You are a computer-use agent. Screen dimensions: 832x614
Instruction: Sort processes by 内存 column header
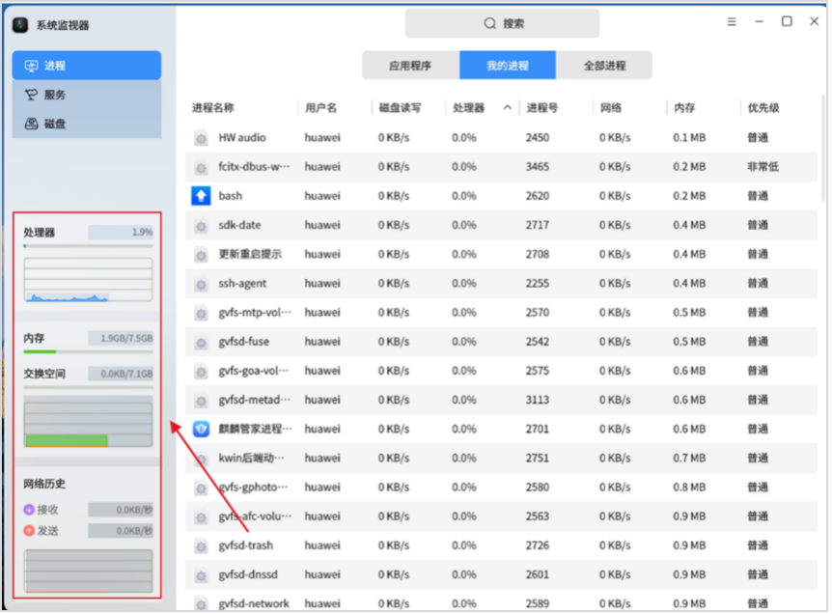click(x=684, y=108)
